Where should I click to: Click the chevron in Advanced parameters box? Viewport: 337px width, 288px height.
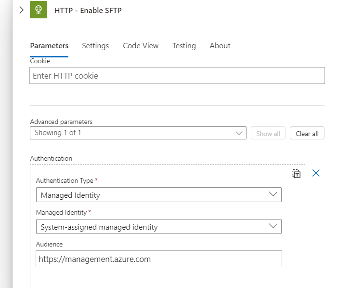pos(239,133)
